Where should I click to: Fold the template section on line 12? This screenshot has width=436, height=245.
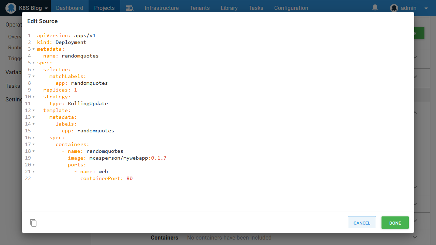coord(33,111)
